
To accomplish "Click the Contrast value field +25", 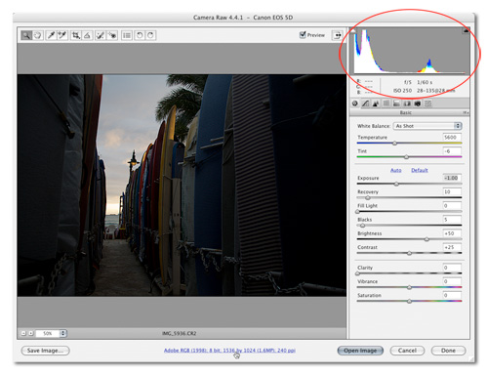I will coord(452,247).
